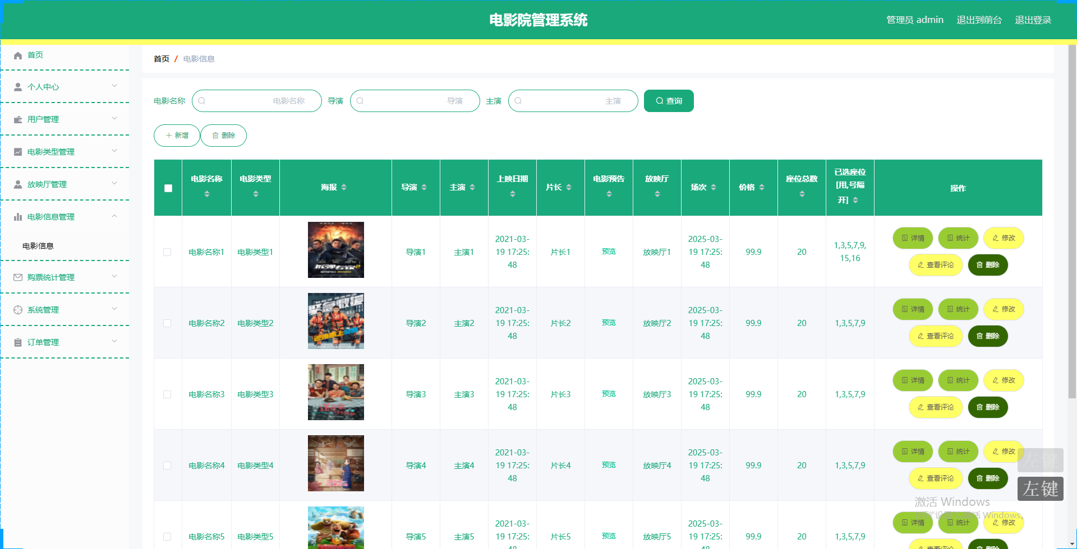
Task: Click the home icon beside 首页
Action: pyautogui.click(x=17, y=55)
